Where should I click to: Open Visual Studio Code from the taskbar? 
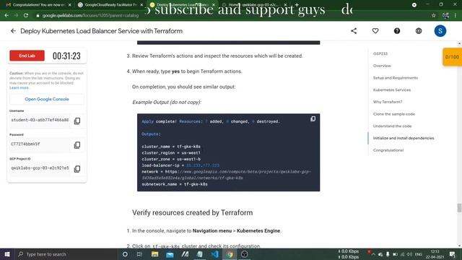[x=215, y=254]
